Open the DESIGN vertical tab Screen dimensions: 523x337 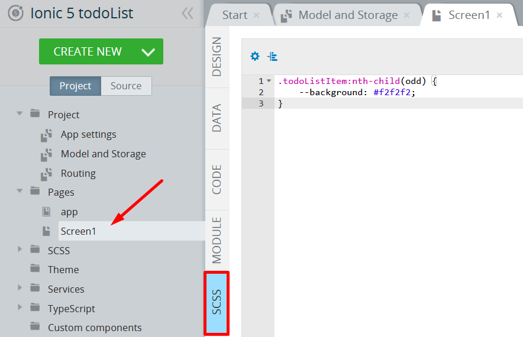[217, 57]
